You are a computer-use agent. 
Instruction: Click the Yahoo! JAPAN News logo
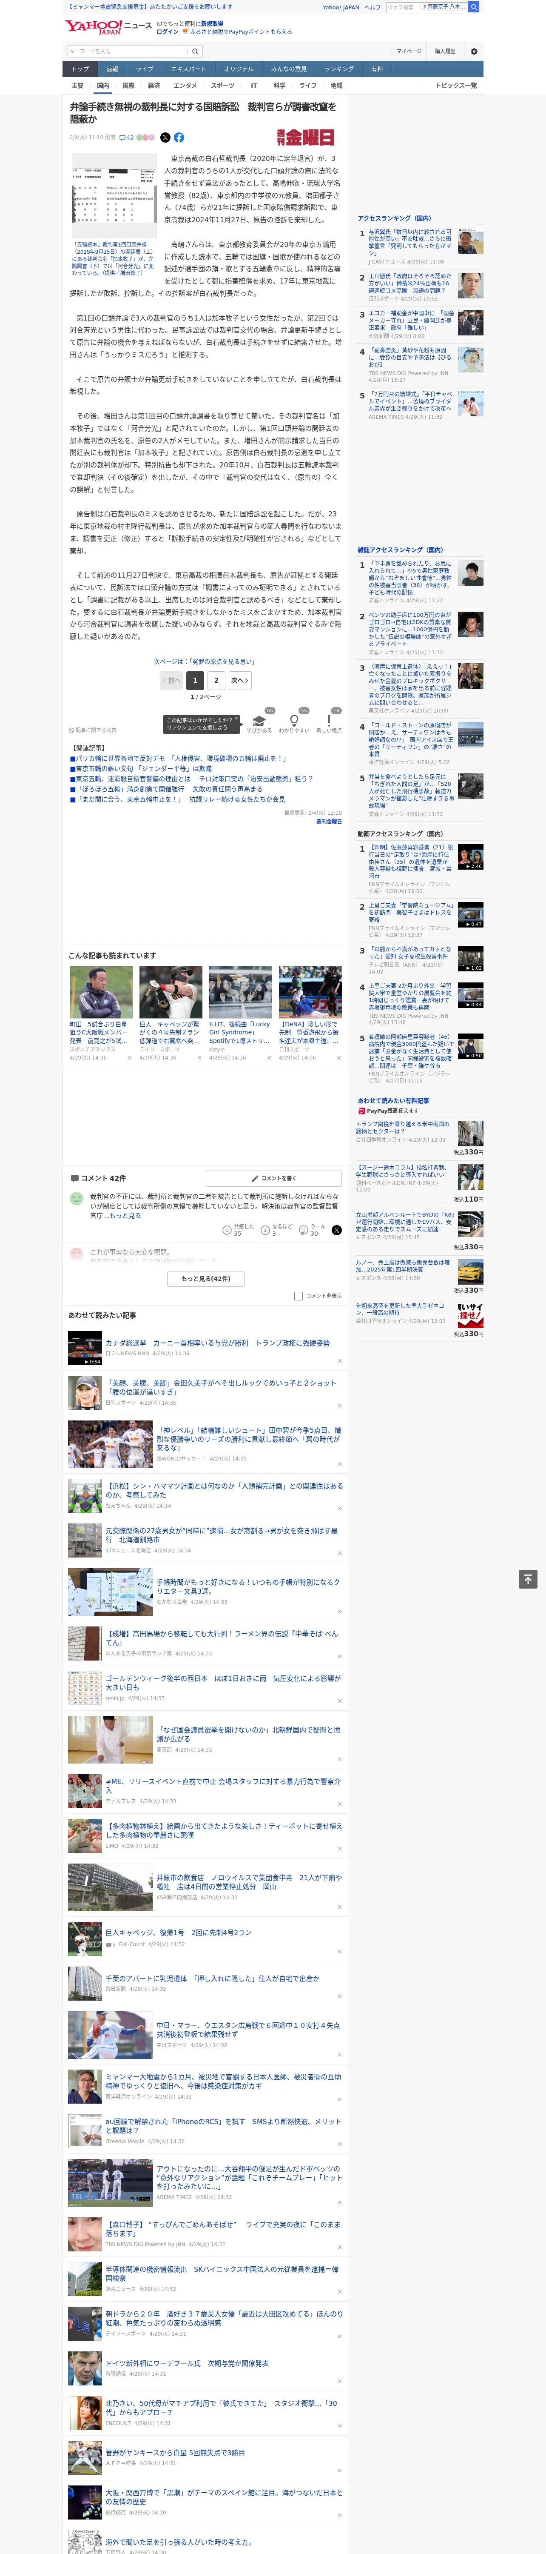coord(108,27)
